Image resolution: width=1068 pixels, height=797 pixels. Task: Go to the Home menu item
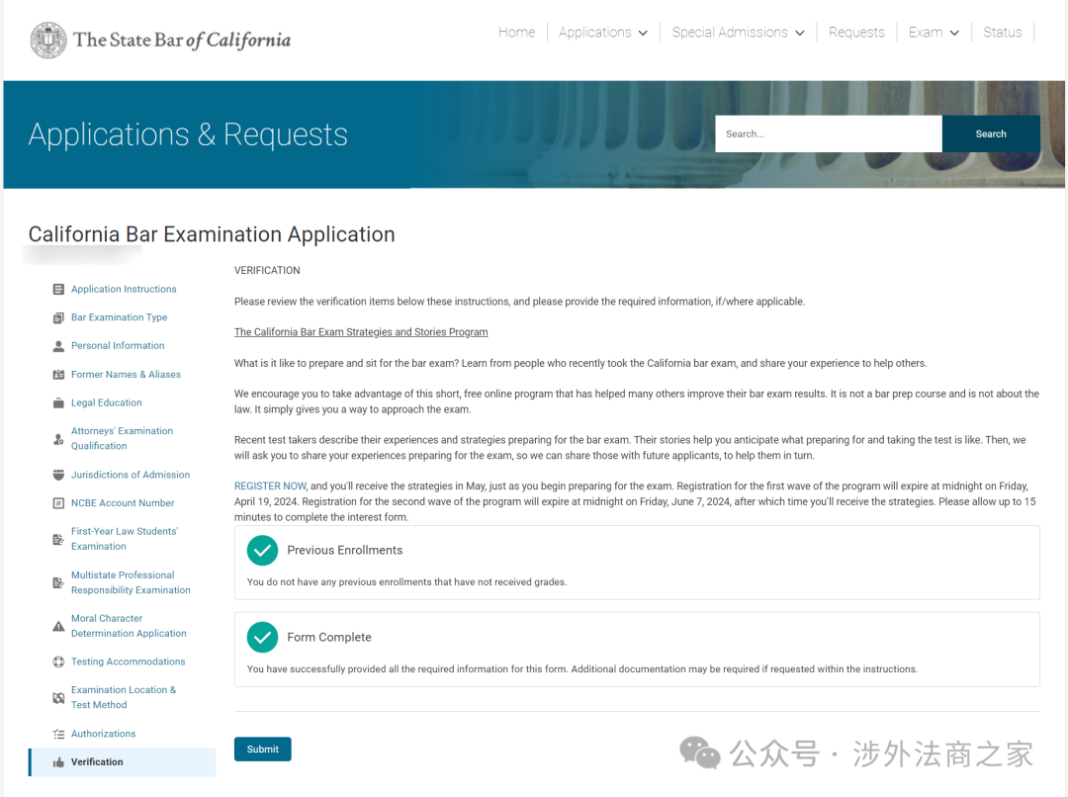(516, 32)
